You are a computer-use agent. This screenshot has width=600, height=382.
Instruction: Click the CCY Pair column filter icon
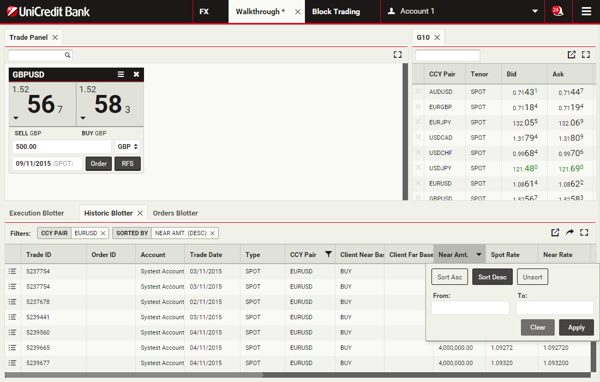(328, 254)
